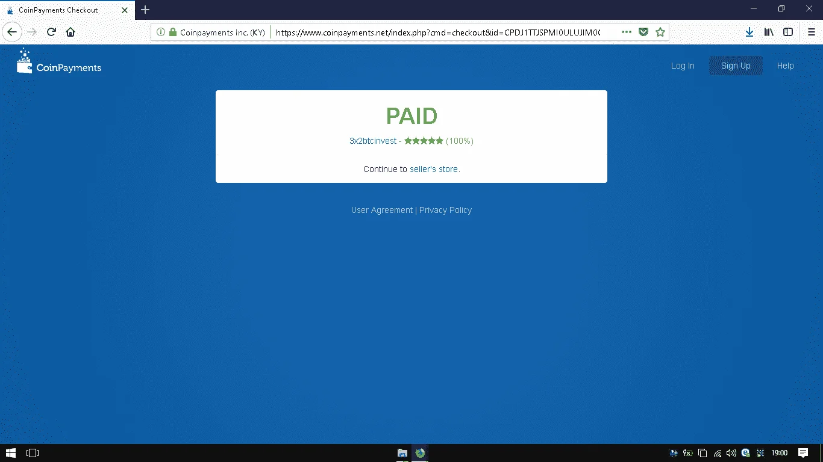Click the tray icon left of the clock
This screenshot has height=462, width=823.
760,453
